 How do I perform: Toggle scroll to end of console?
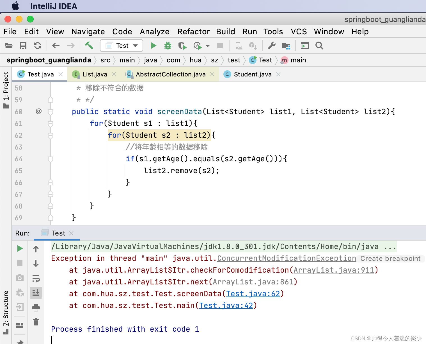(x=36, y=293)
